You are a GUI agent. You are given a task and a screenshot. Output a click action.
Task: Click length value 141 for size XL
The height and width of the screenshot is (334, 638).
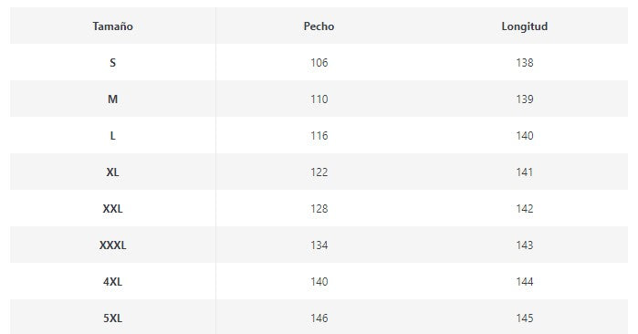point(525,172)
